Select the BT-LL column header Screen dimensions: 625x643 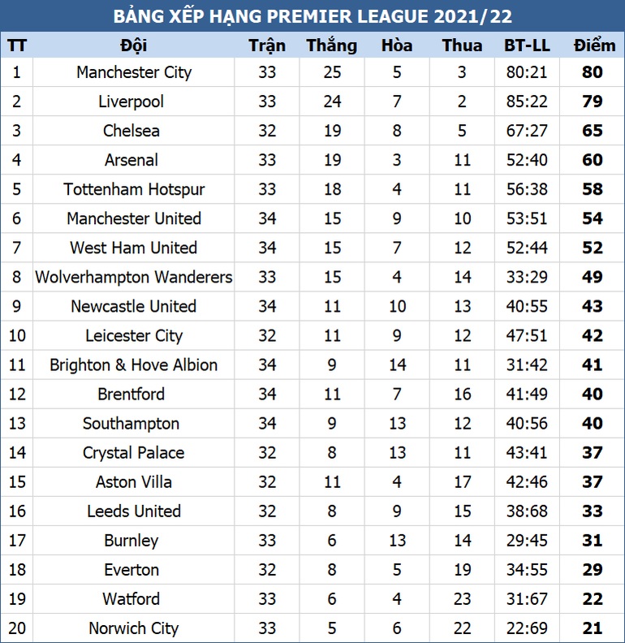tap(527, 45)
